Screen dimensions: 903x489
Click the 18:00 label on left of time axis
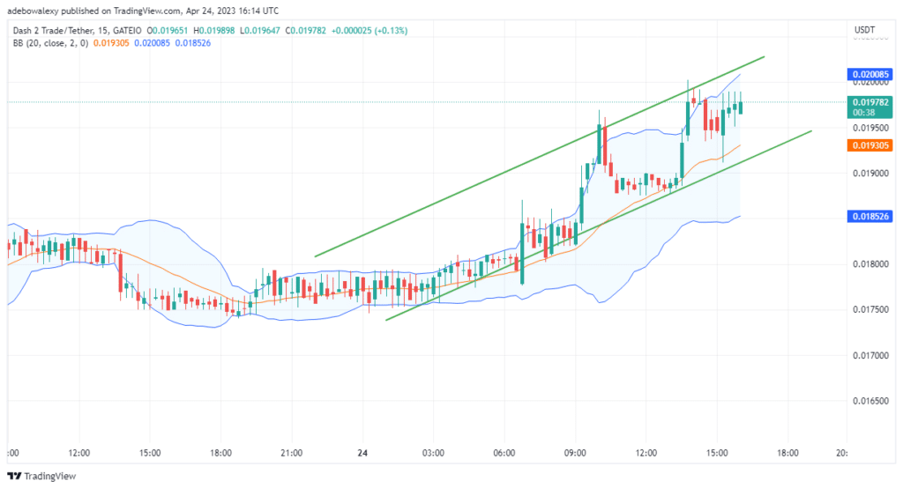220,453
